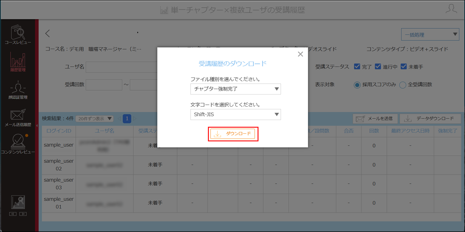Open the 文字コード Shift-JIS dropdown
Image resolution: width=465 pixels, height=232 pixels.
coord(235,114)
